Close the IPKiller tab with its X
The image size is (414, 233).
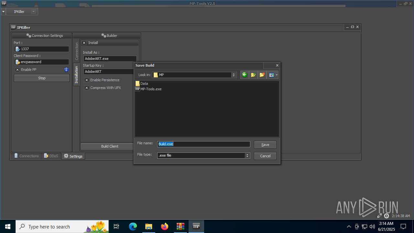pos(33,12)
